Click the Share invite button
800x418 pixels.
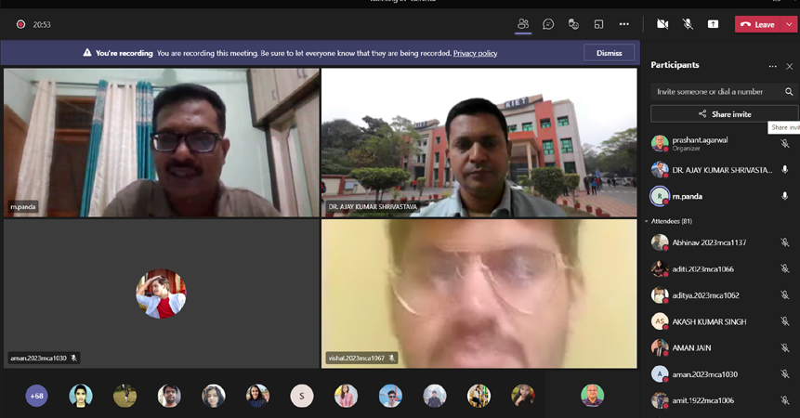point(724,114)
